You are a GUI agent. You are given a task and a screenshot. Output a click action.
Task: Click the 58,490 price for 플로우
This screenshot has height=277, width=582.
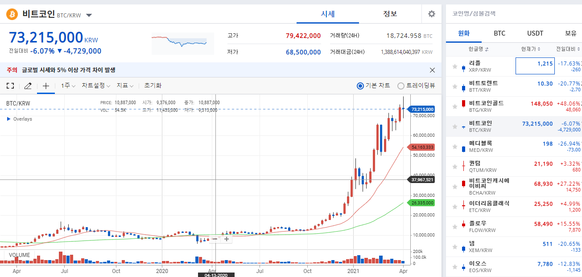pos(543,224)
